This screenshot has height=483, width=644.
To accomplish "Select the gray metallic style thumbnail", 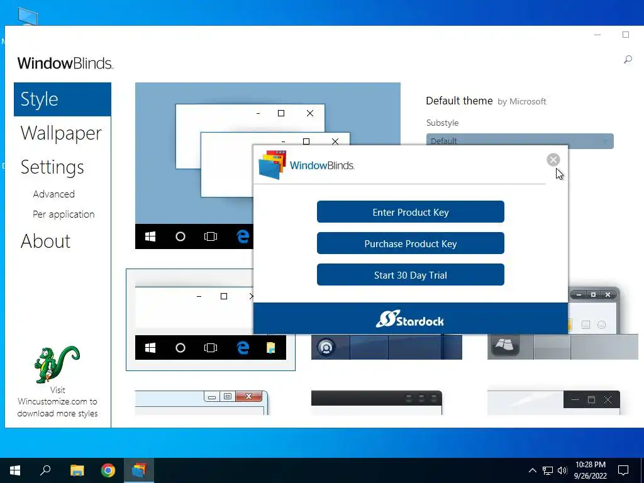I will [x=563, y=324].
